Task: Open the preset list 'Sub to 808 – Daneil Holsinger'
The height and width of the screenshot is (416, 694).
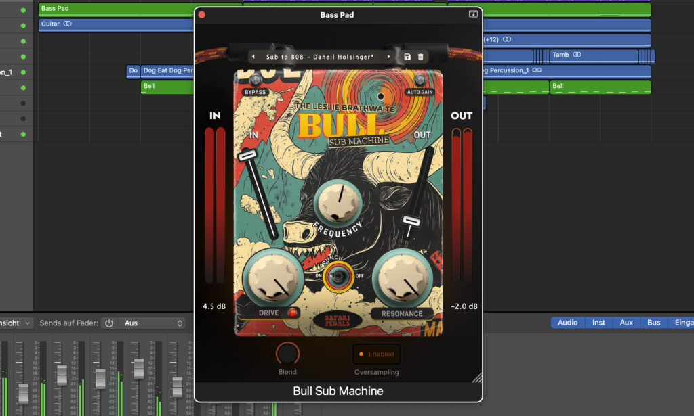Action: pos(320,57)
